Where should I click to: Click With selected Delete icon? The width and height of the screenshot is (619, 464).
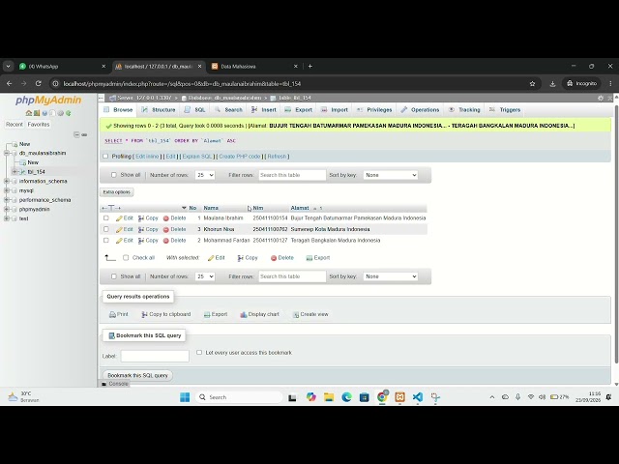click(274, 258)
